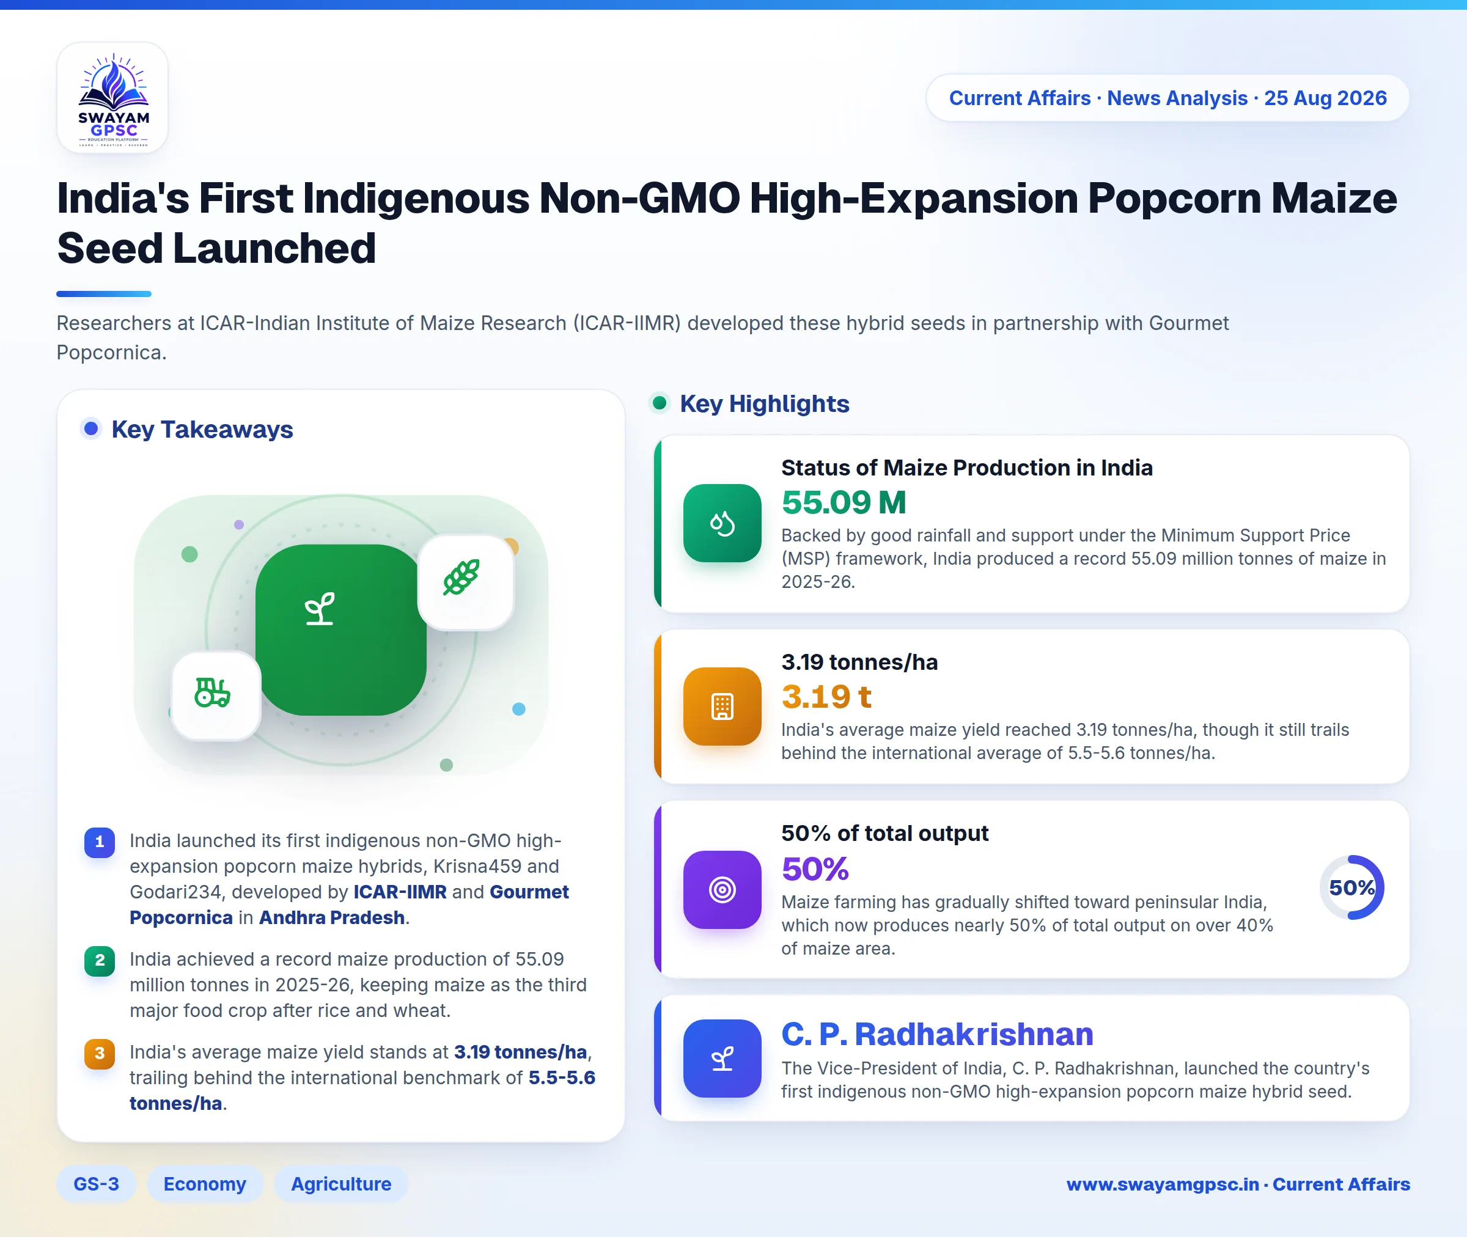
Task: Click the 3.19 tonnes/ha card title
Action: [x=859, y=661]
